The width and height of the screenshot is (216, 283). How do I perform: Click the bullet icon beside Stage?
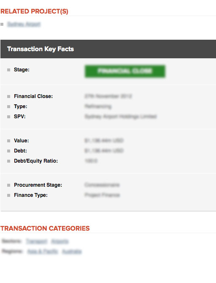click(x=9, y=70)
